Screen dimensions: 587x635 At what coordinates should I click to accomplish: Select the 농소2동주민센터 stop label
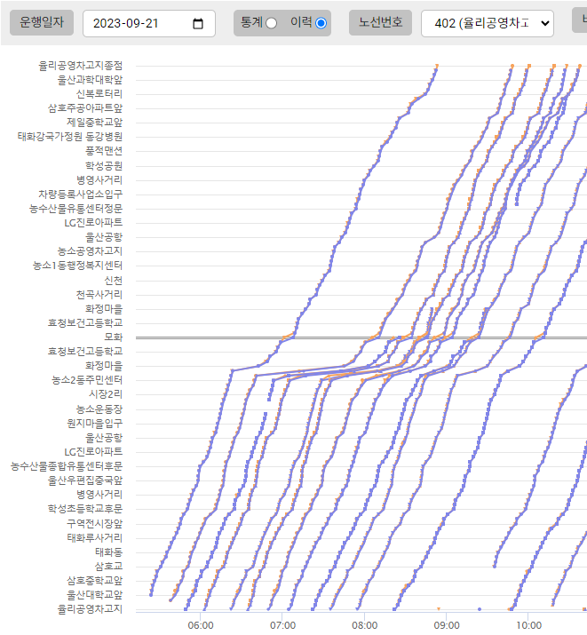[87, 380]
